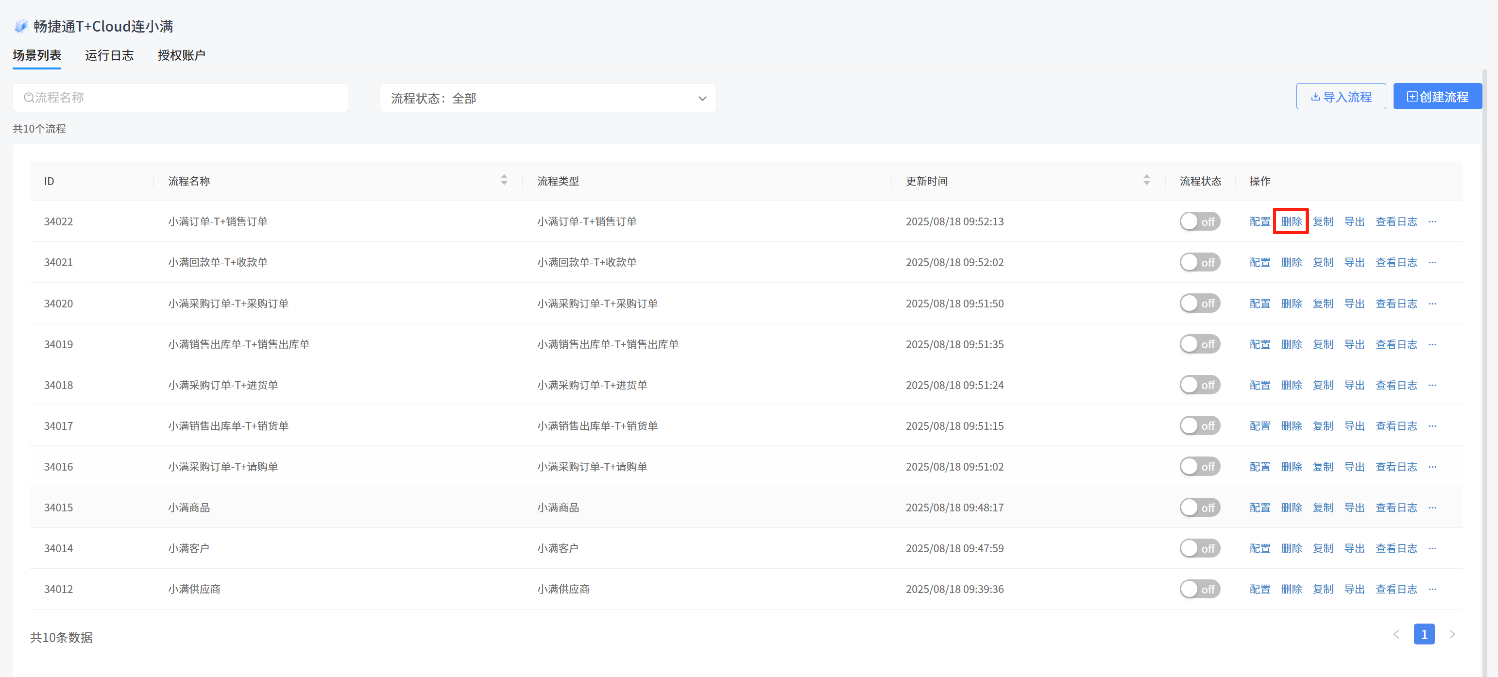The height and width of the screenshot is (677, 1498).
Task: Click the sort arrows on 流程名称 column
Action: tap(504, 180)
